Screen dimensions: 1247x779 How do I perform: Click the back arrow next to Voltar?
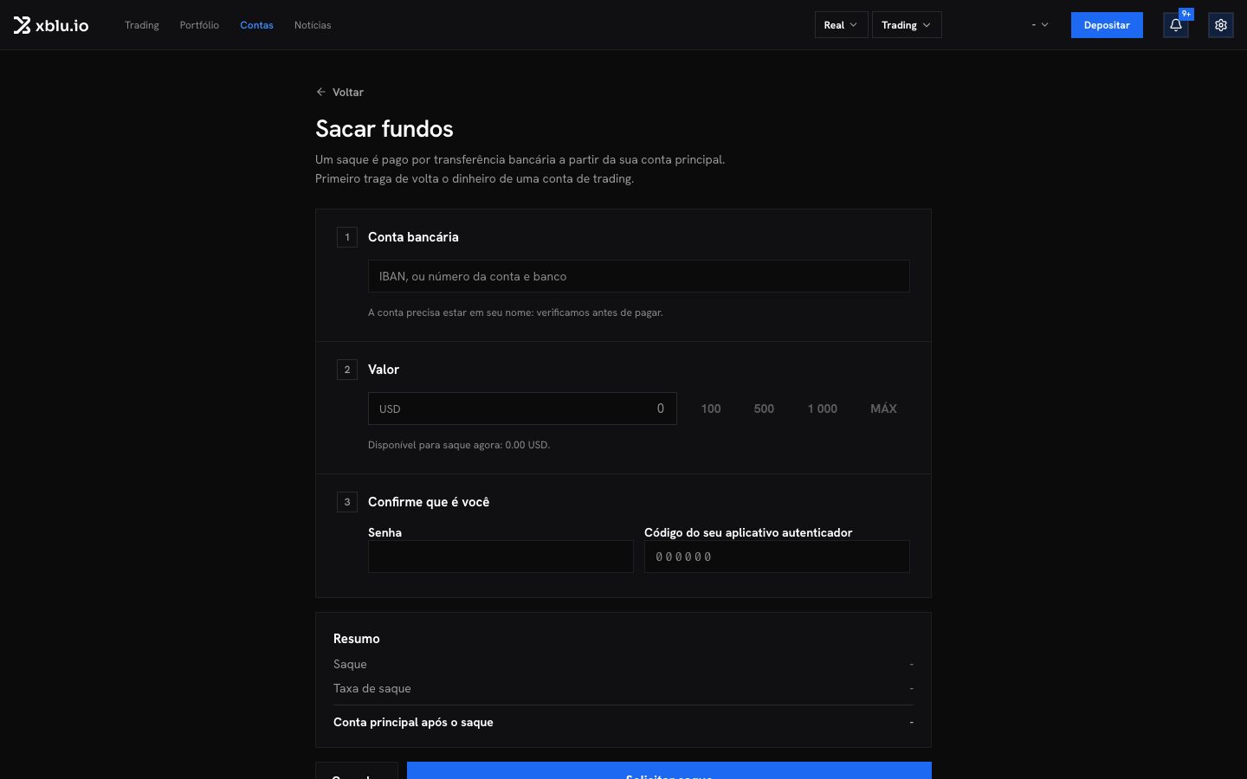[321, 92]
